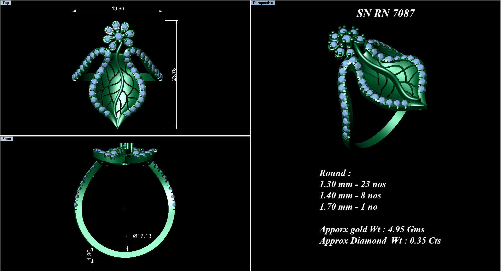Click the Ø17.13 diameter dimension
Screen dimensions: 501x271
[142, 236]
